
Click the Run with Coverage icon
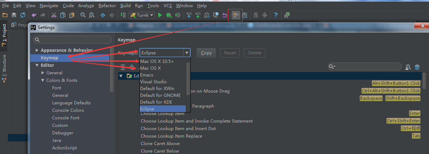pos(178,15)
